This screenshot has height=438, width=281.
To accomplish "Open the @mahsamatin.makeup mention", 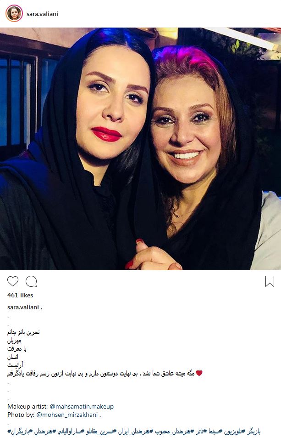I will tap(82, 406).
